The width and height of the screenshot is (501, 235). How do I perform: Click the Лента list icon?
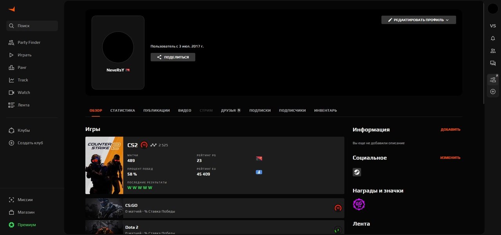(11, 105)
